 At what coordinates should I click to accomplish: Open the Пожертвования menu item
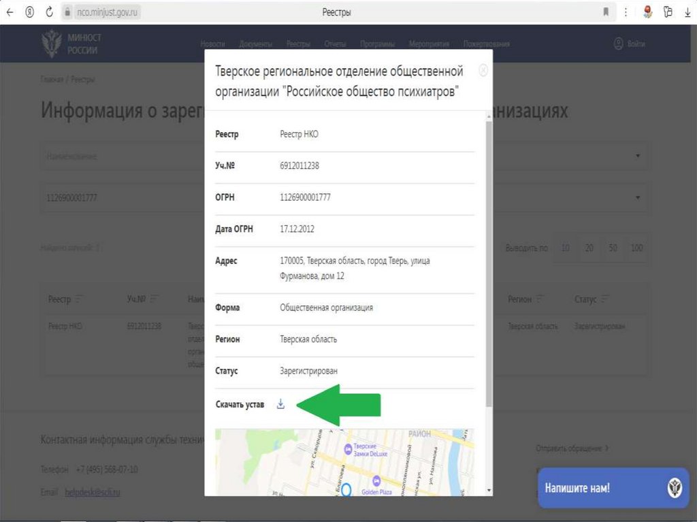486,44
